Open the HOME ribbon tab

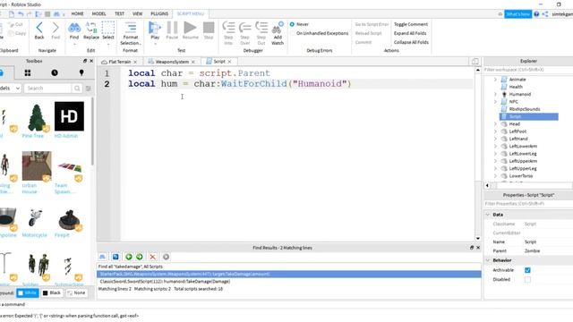[x=77, y=14]
